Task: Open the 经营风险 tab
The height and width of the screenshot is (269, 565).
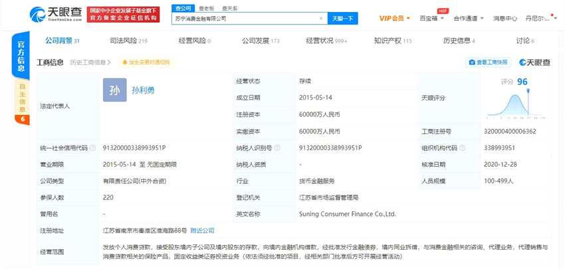Action: click(x=195, y=41)
